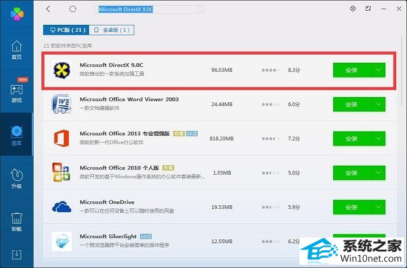Open Microsoft Office Word Viewer 2003 title
This screenshot has width=407, height=268.
(129, 99)
